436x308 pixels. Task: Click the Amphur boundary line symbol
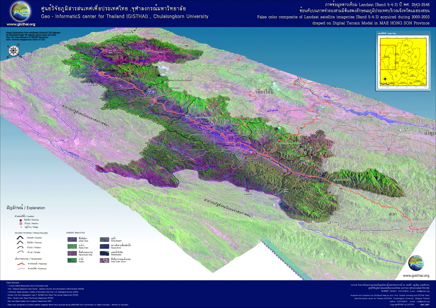[20, 247]
